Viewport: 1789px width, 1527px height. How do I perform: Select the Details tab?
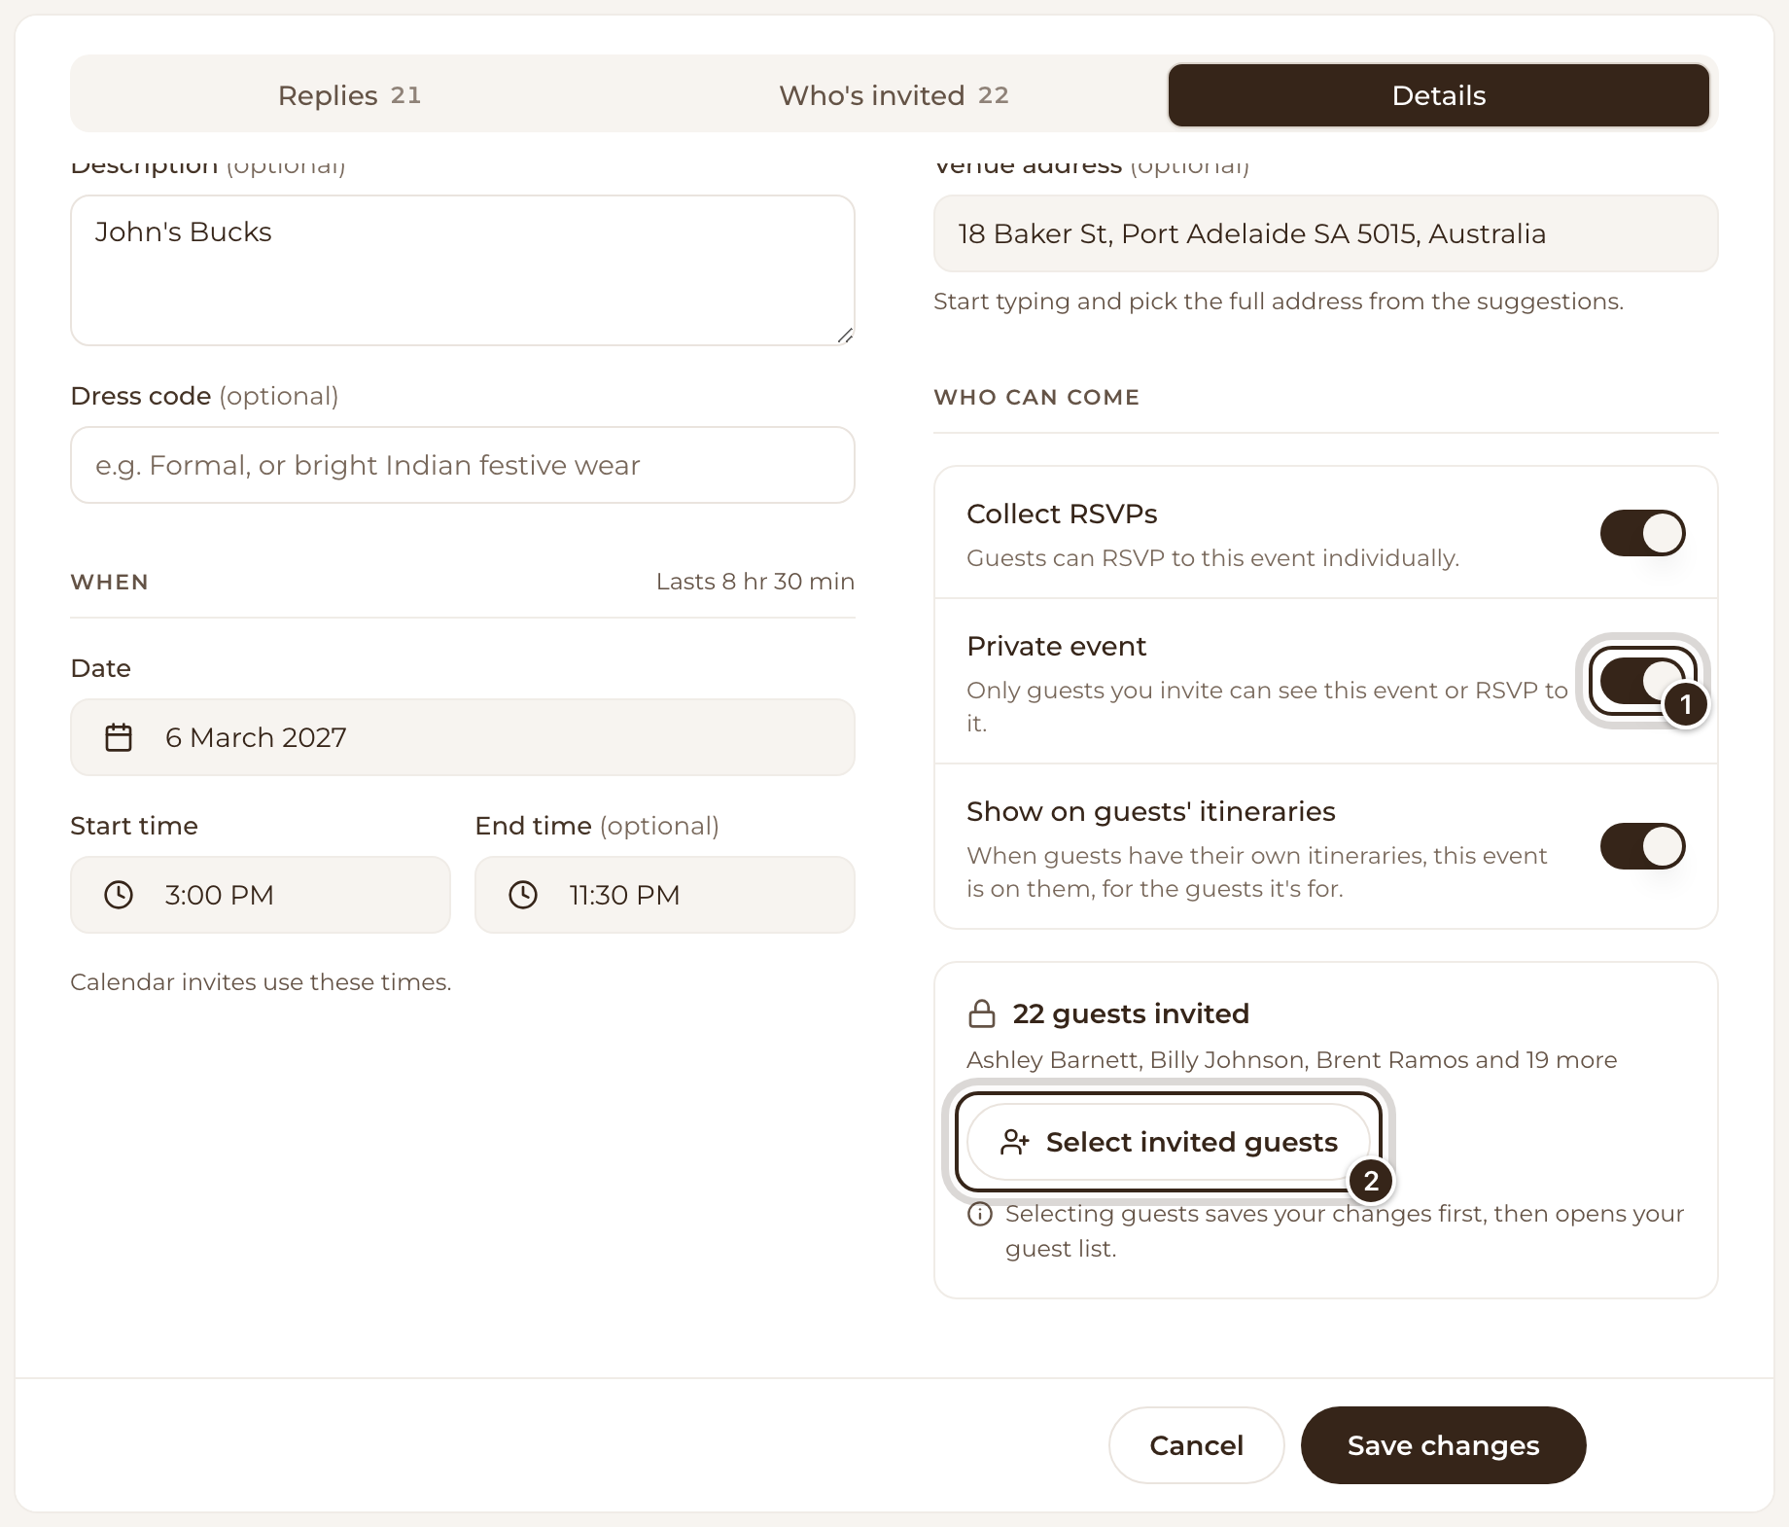coord(1439,95)
